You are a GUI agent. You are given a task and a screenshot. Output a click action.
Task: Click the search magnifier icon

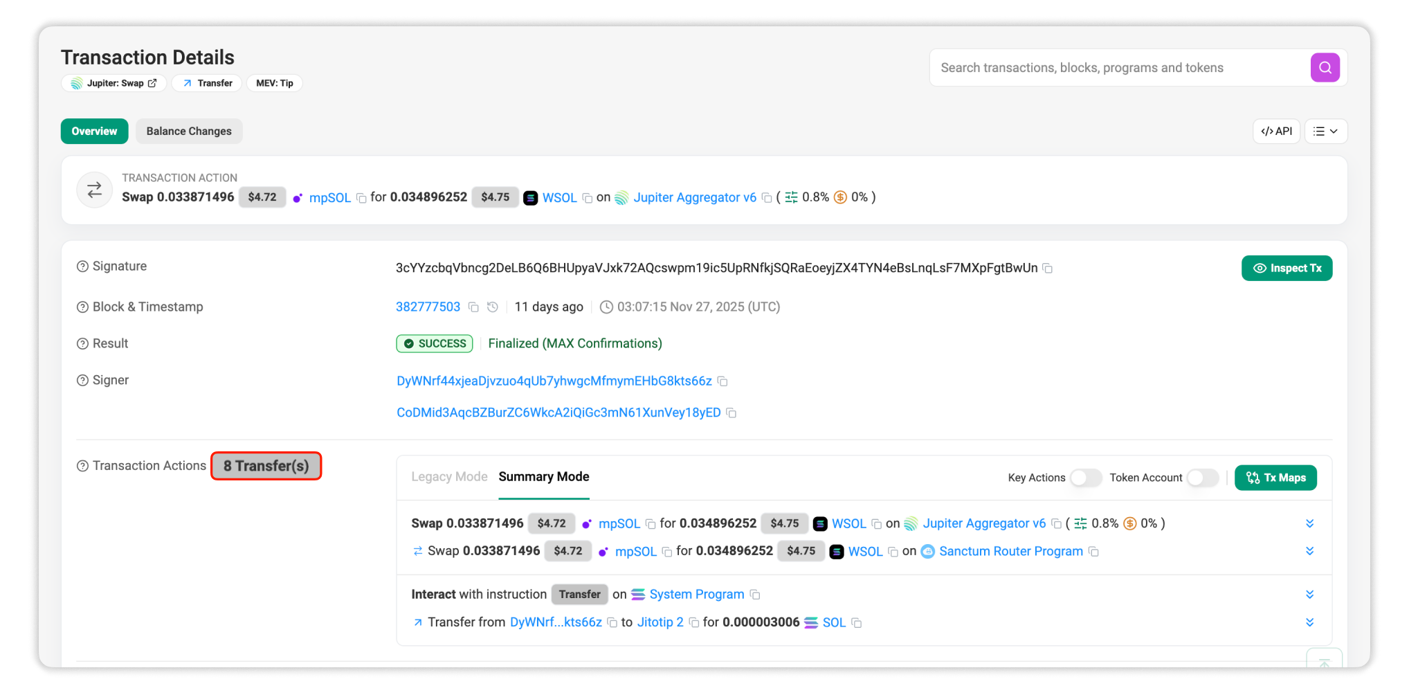1325,67
